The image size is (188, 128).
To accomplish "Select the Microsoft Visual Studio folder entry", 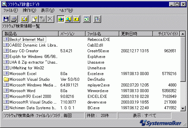I will point(30,79).
